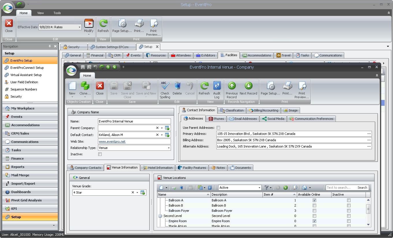
Task: Open the Facility Features tab
Action: click(x=192, y=168)
